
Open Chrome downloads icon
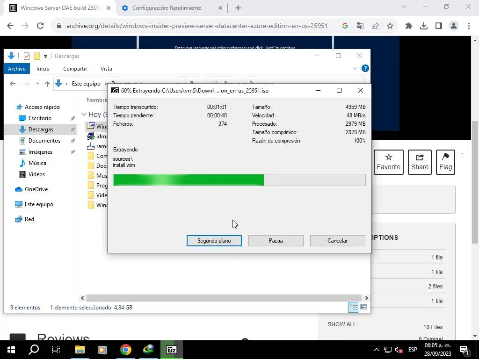[424, 26]
